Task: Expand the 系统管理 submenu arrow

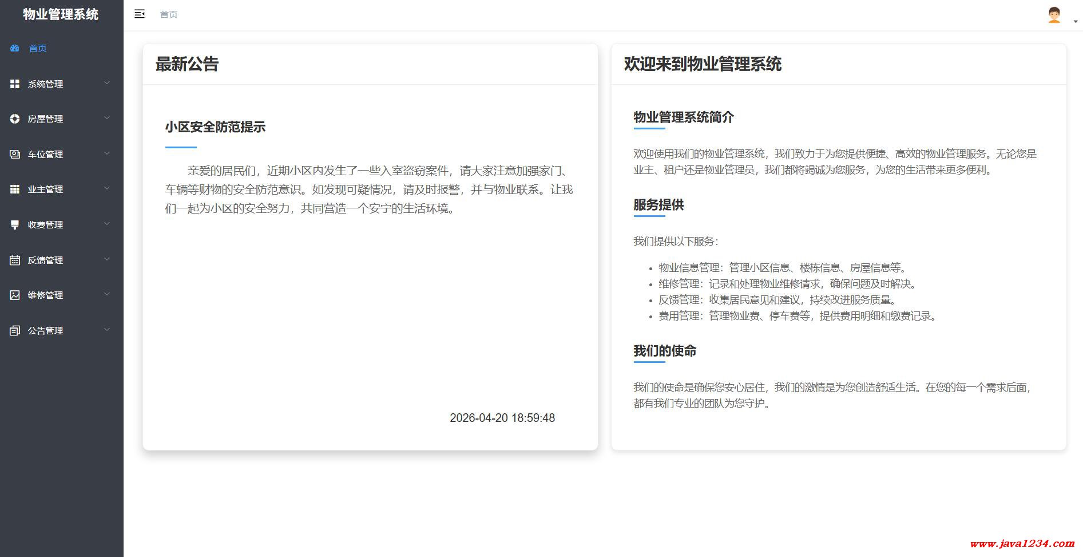Action: [x=107, y=83]
